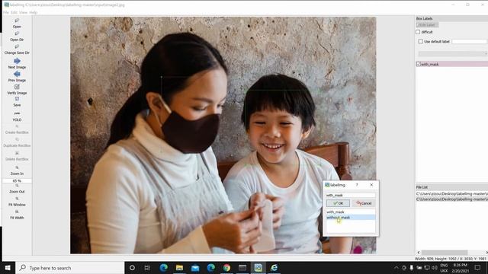Open Task View in taskbar
488x274 pixels.
tap(147, 268)
